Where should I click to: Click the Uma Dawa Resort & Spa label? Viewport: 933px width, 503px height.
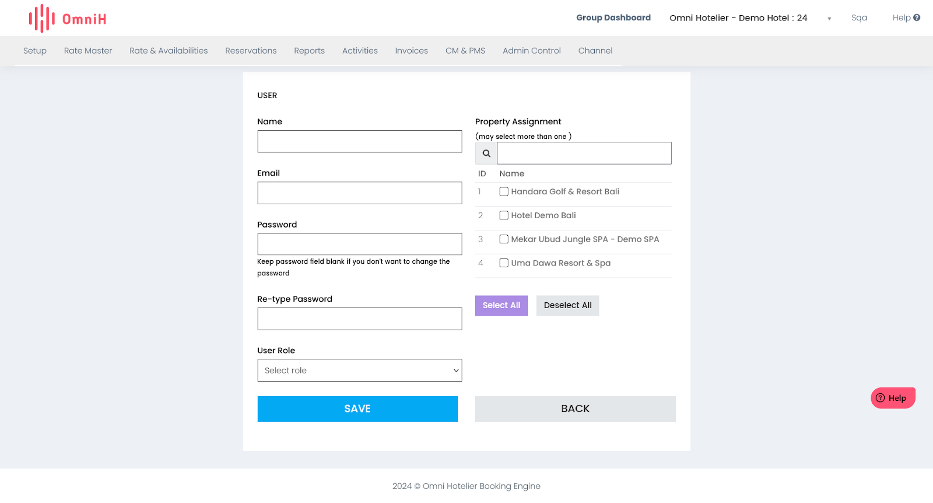[x=561, y=263]
